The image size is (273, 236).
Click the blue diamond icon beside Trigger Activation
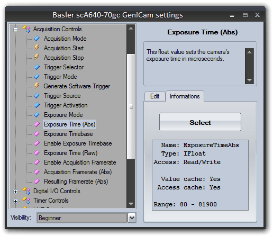37,105
